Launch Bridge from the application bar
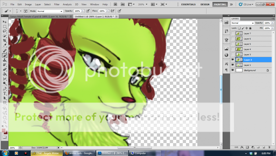Viewport: 276px width, 156px height. tap(116, 5)
